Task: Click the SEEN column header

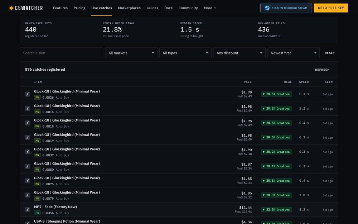Action: tap(329, 82)
